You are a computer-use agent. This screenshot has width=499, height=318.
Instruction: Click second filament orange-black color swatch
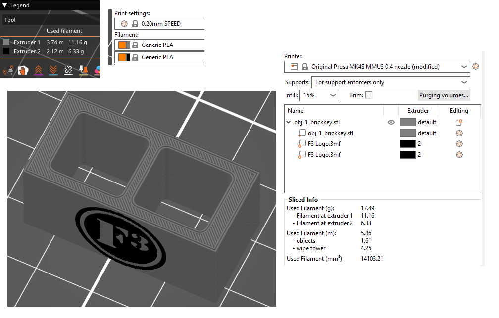tap(124, 57)
